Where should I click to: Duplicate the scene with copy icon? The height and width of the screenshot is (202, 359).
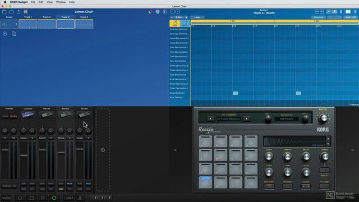[x=13, y=34]
